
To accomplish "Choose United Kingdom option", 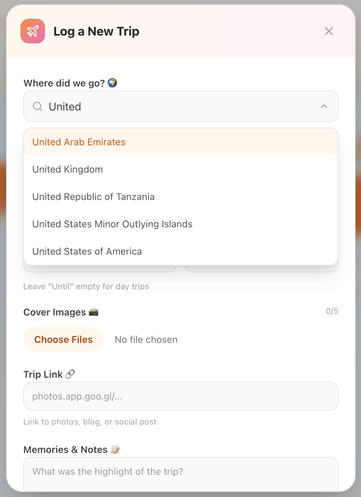I will [68, 170].
